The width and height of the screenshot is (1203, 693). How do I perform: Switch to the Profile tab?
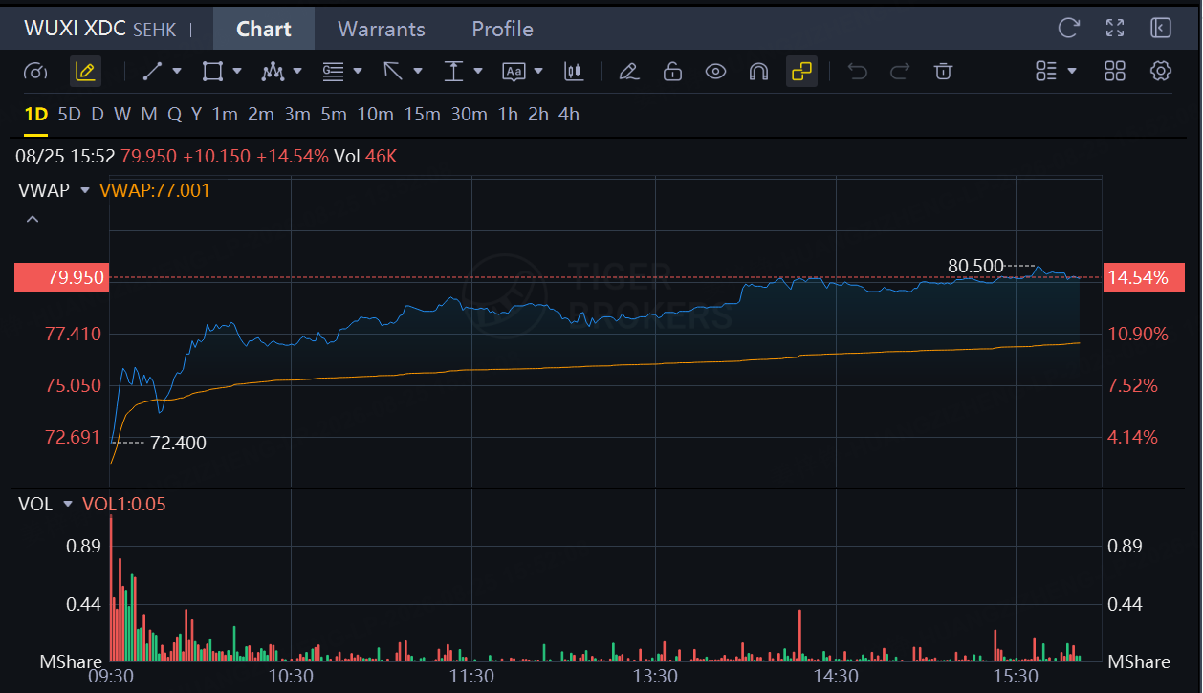502,29
